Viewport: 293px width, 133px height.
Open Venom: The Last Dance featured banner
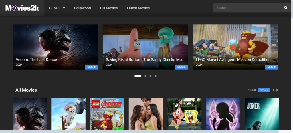tap(55, 47)
